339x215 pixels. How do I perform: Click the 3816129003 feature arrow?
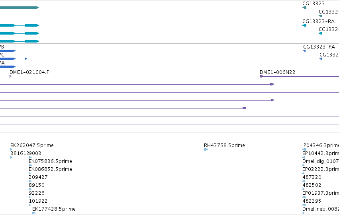(12, 157)
